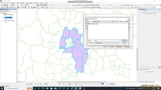Click Save in Output Feature Class dialog

click(x=124, y=40)
